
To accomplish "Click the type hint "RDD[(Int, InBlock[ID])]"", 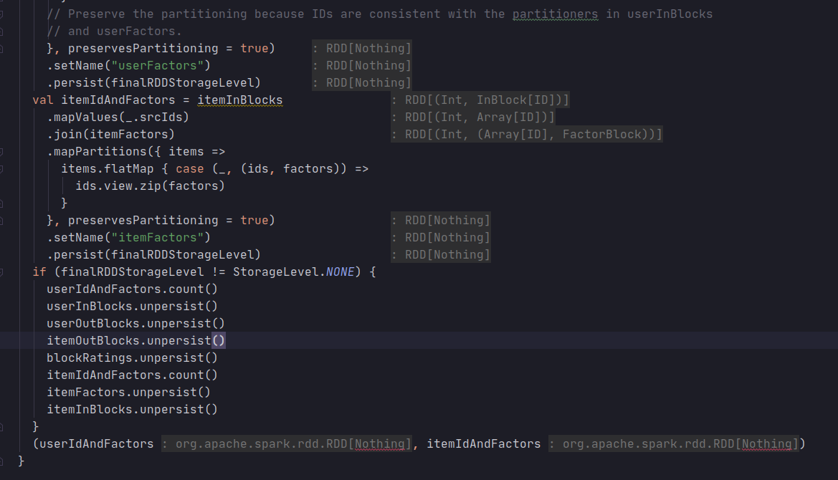I will (480, 100).
